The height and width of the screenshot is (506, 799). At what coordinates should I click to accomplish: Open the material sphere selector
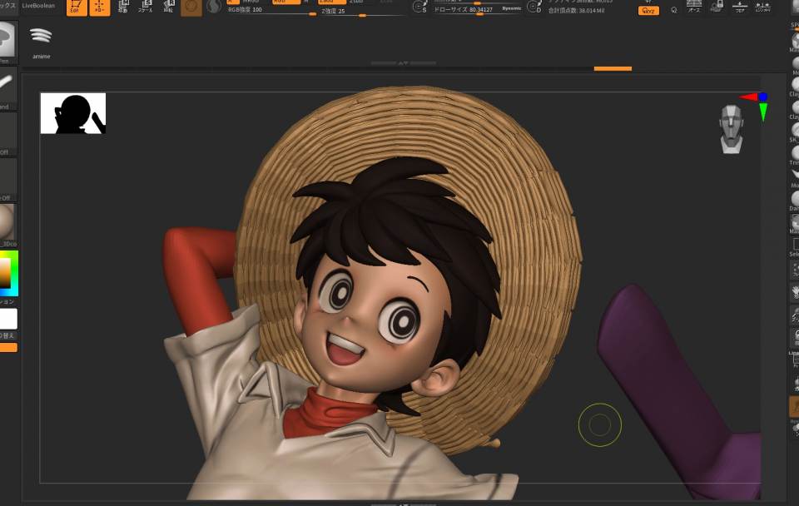[x=7, y=221]
